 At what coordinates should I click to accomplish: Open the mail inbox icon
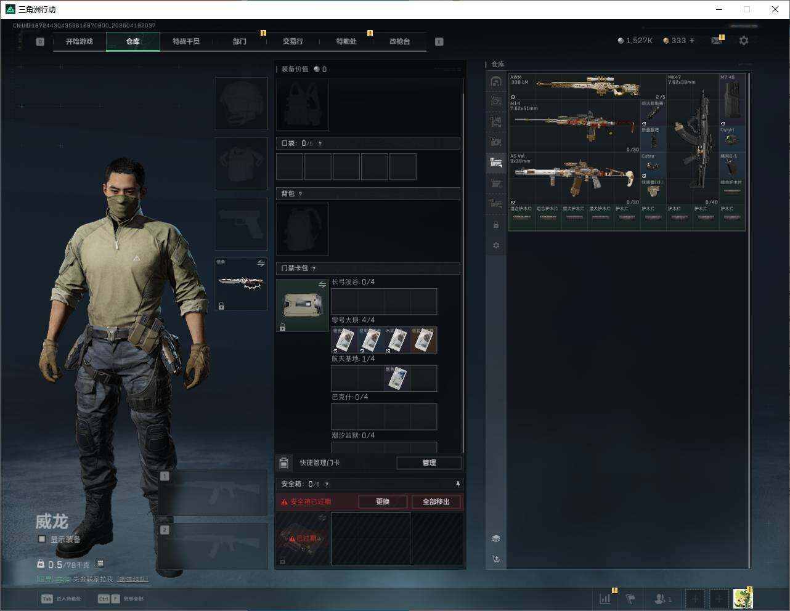(x=716, y=41)
